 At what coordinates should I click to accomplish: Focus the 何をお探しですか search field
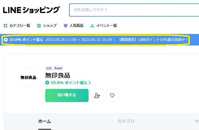(x=134, y=10)
